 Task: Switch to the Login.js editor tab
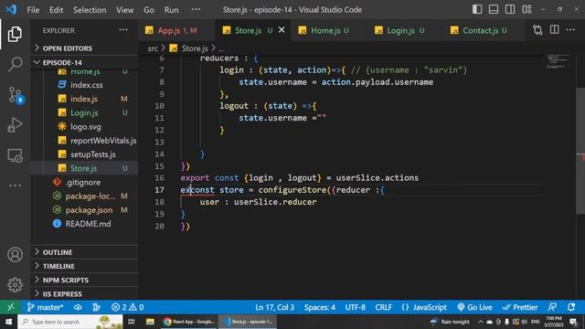click(x=405, y=30)
